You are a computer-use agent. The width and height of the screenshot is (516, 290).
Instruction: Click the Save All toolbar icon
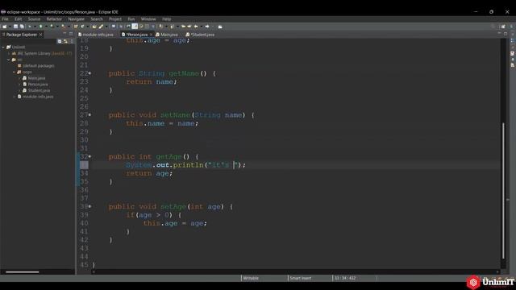22,27
